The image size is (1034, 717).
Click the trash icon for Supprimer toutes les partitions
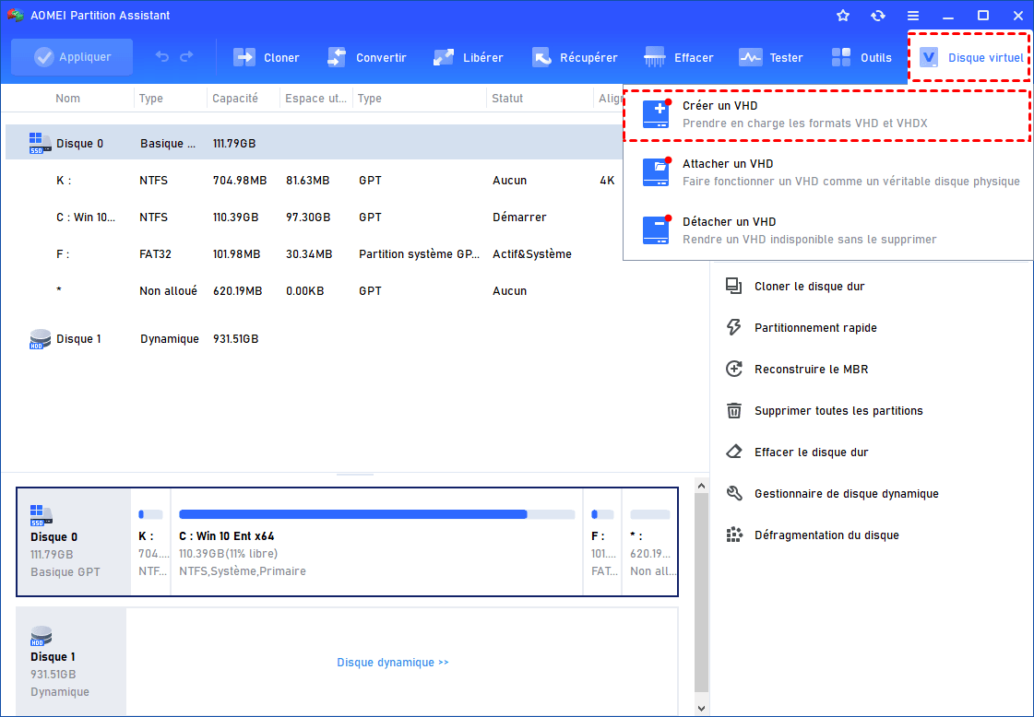click(734, 410)
